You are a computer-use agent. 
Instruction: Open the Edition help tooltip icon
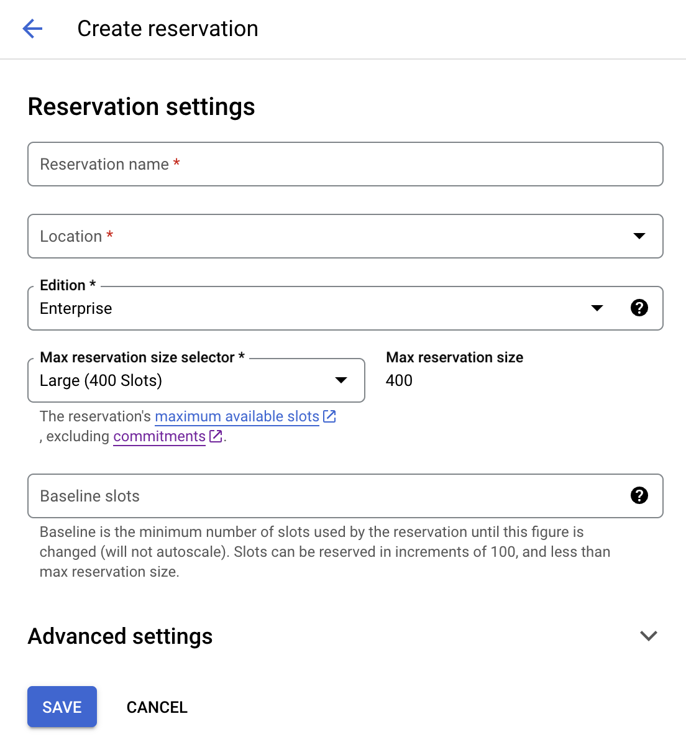[639, 308]
